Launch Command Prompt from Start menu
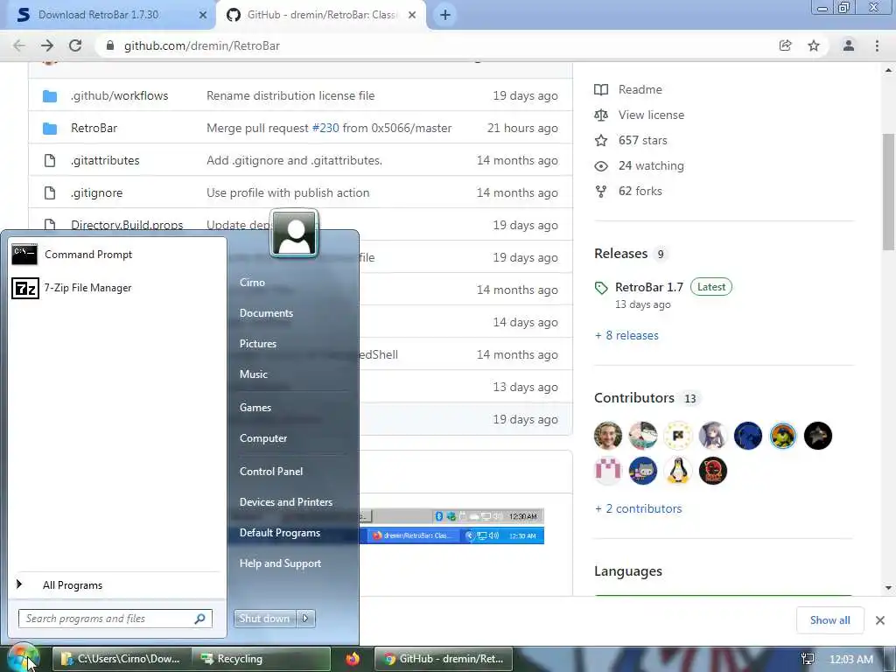 pos(117,255)
